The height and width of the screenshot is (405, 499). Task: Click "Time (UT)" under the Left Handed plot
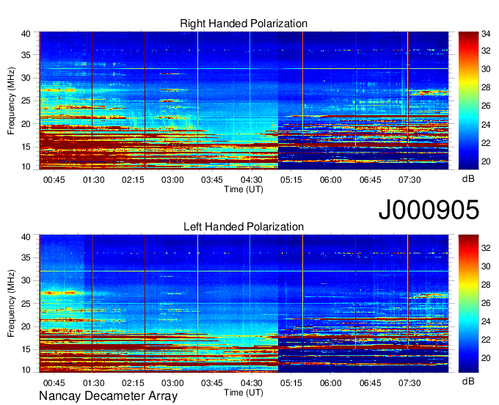tap(244, 393)
